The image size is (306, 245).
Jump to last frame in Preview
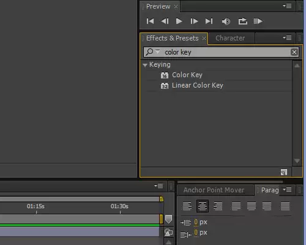click(209, 21)
